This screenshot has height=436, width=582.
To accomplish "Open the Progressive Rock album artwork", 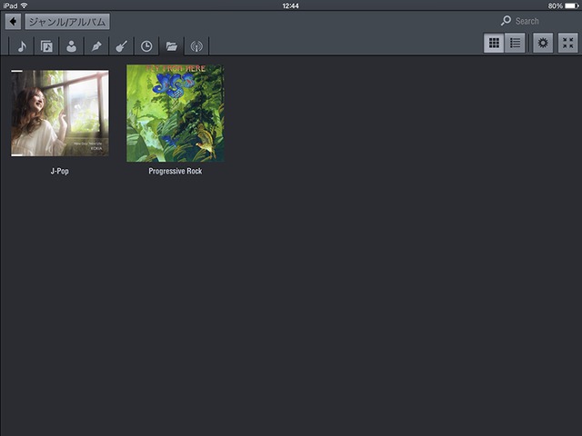I will click(x=175, y=114).
